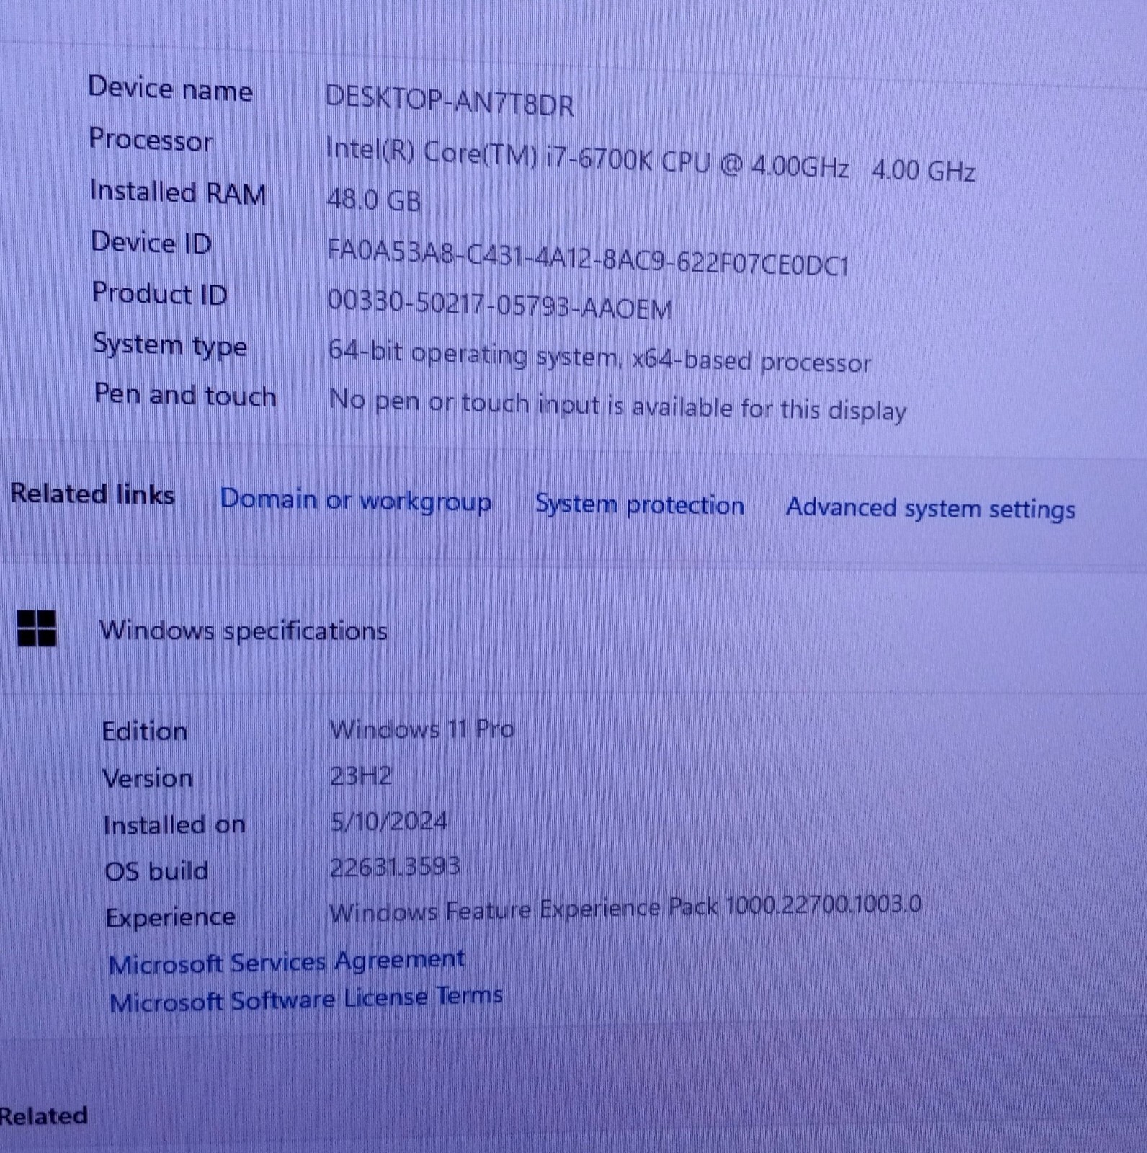Open the Domain or workgroup link
This screenshot has width=1147, height=1153.
pyautogui.click(x=356, y=500)
